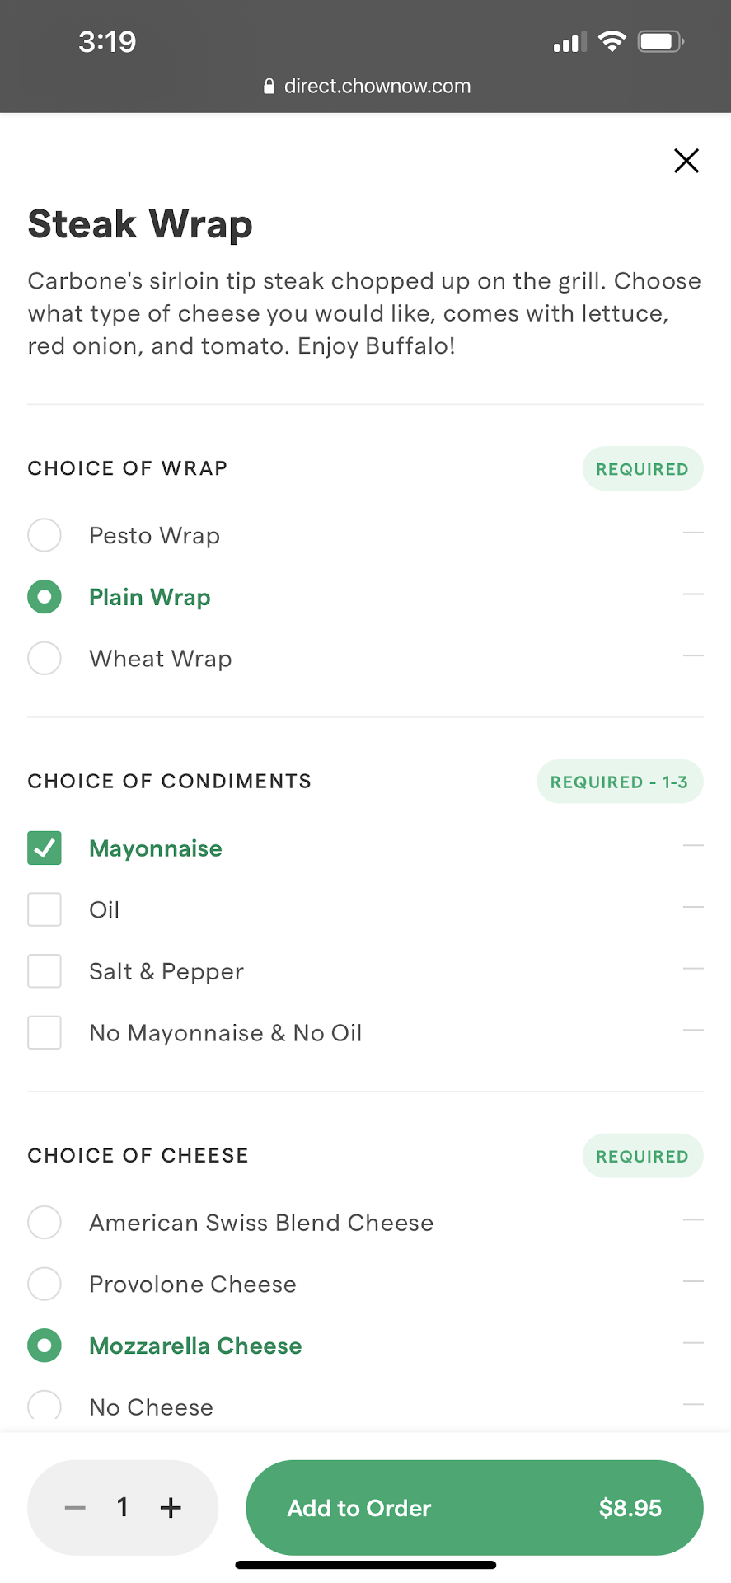
Task: Tap the Wi-Fi status icon
Action: (x=612, y=41)
